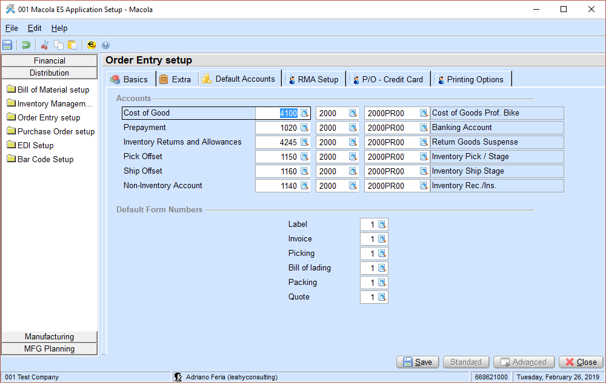Open lookup for Non-Inventory account 1140

pos(305,186)
